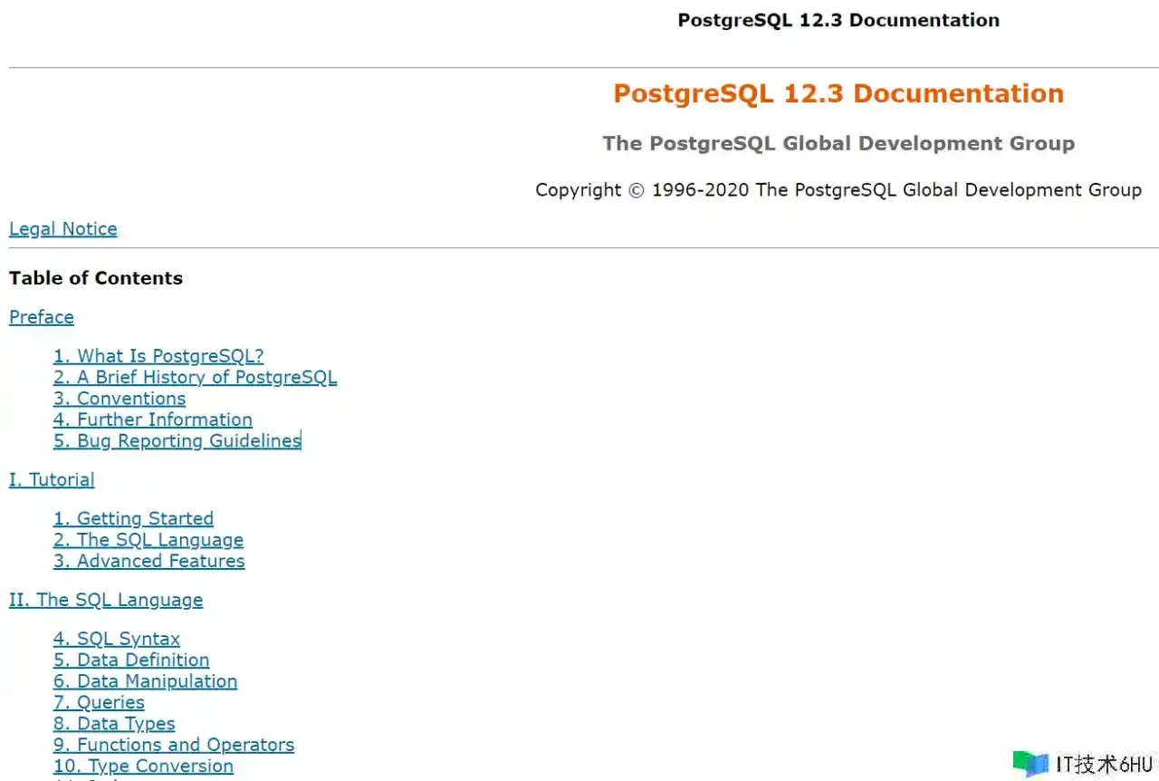Viewport: 1159px width, 781px height.
Task: Go to Functions and Operators
Action: (x=173, y=745)
